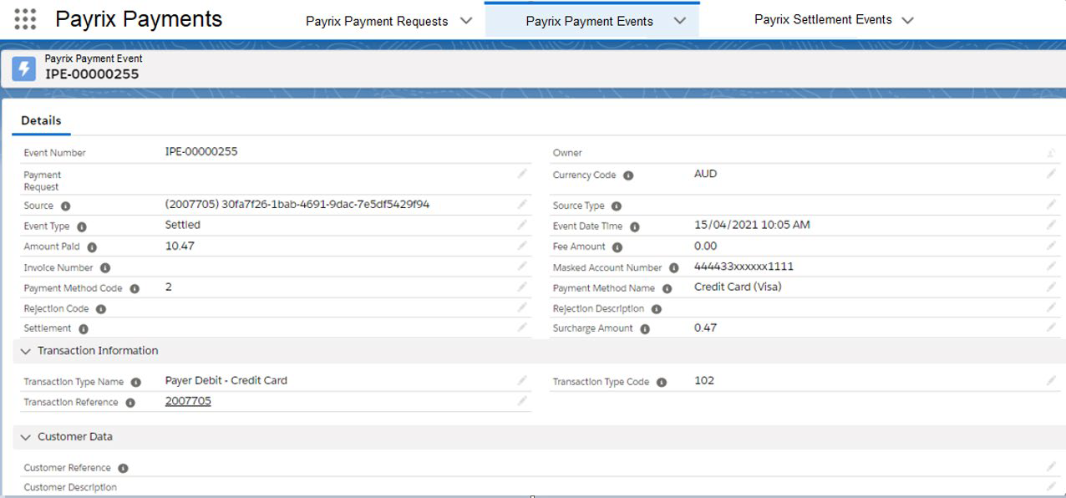Switch to Payrix Payment Requests tab
Image resolution: width=1066 pixels, height=498 pixels.
[x=377, y=22]
